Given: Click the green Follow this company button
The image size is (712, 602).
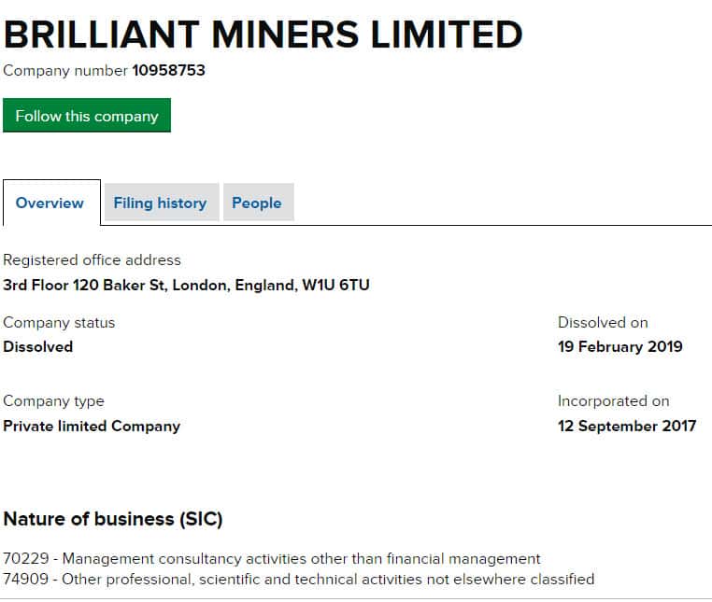Looking at the screenshot, I should 87,116.
